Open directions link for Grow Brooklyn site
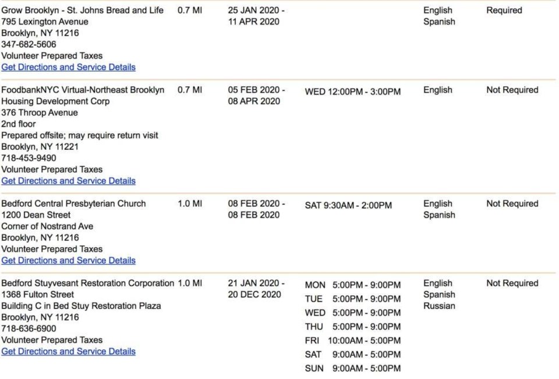The image size is (559, 379). pyautogui.click(x=69, y=67)
